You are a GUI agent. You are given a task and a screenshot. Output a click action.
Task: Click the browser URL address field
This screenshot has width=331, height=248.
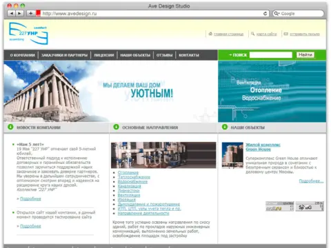coord(152,14)
